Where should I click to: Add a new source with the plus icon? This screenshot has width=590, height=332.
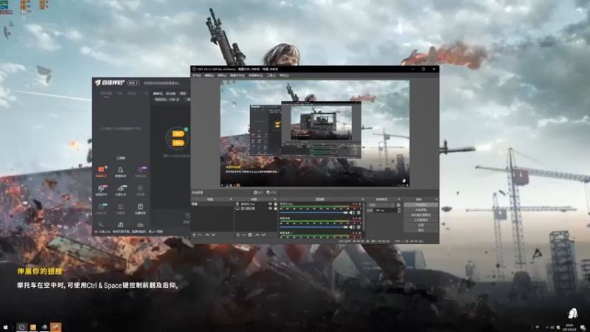click(237, 235)
